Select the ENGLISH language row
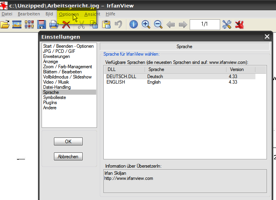 pos(116,82)
